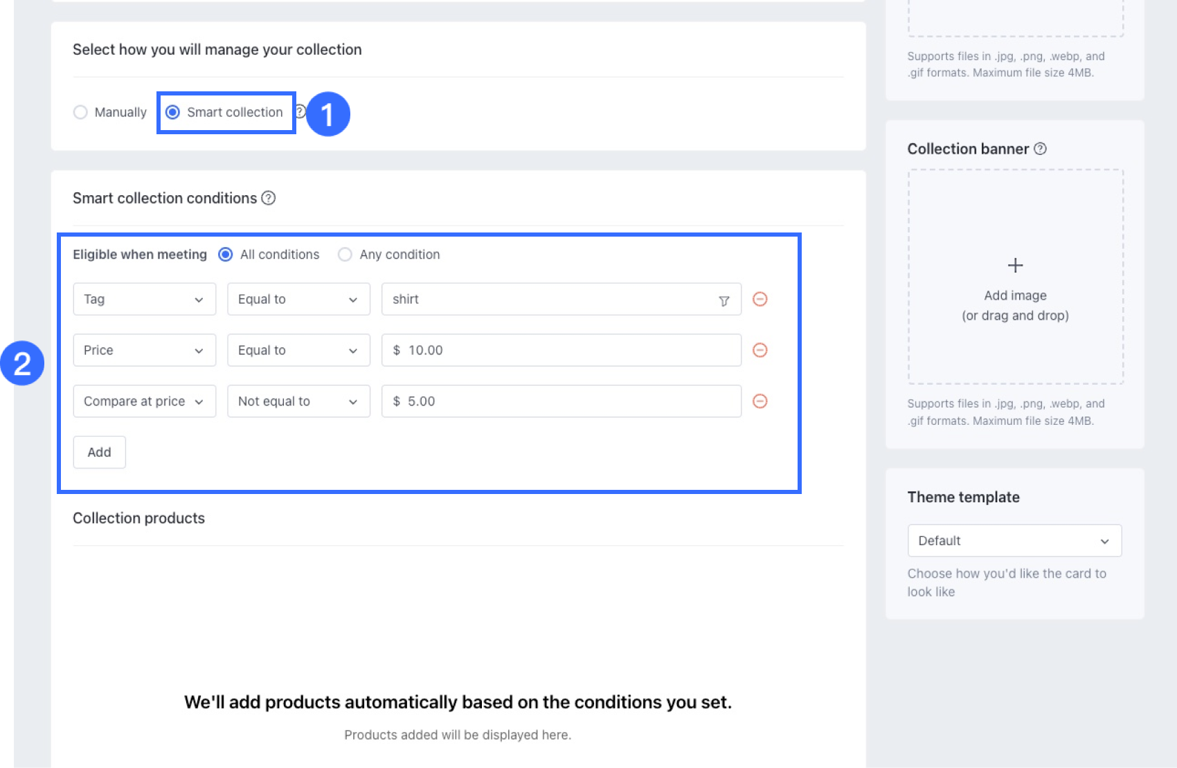Open help icon beside Collection banner
Screen dimensions: 1177x768
point(1040,149)
